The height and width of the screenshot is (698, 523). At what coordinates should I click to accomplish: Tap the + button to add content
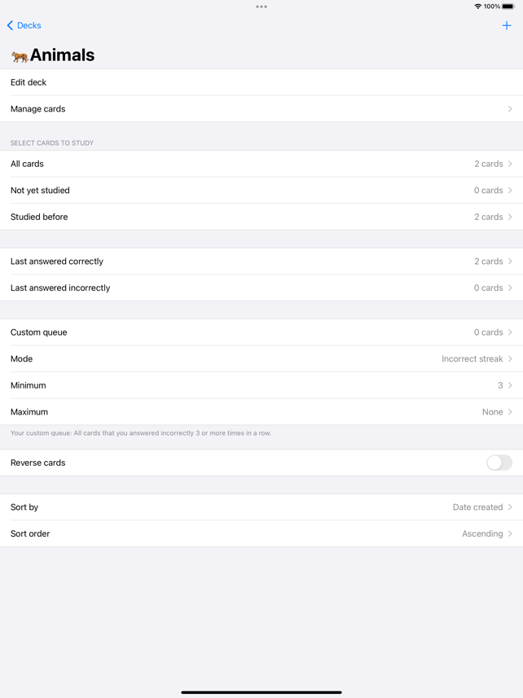coord(508,25)
